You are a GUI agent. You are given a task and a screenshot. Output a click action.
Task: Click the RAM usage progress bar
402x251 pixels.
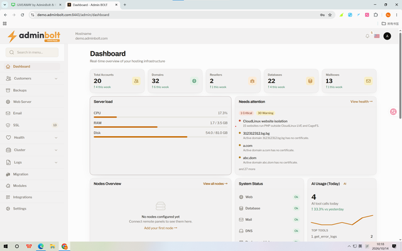coord(161,127)
